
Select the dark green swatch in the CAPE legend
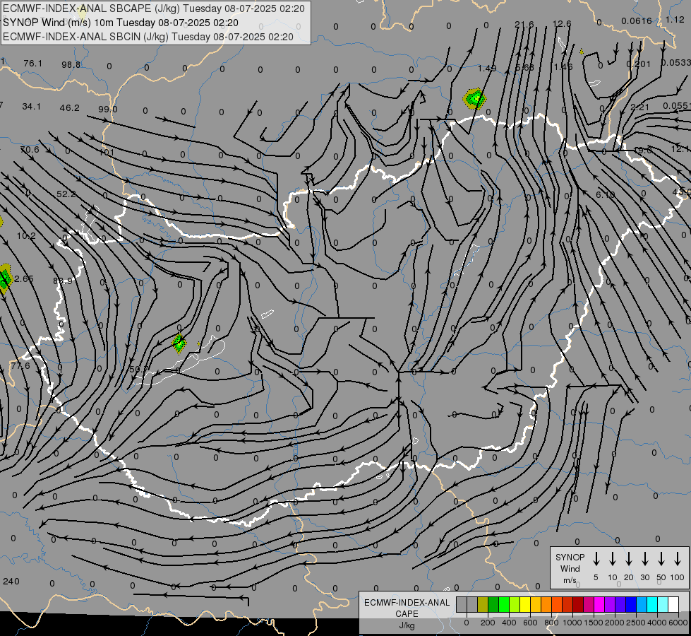pyautogui.click(x=493, y=604)
